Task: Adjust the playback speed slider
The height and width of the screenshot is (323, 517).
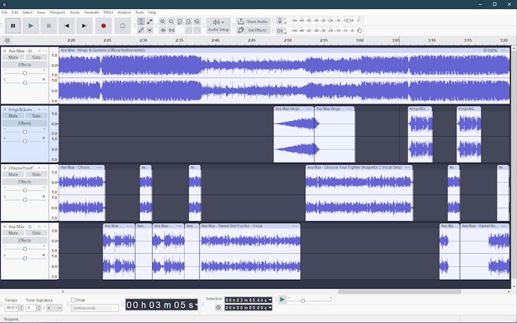Action: (x=310, y=300)
